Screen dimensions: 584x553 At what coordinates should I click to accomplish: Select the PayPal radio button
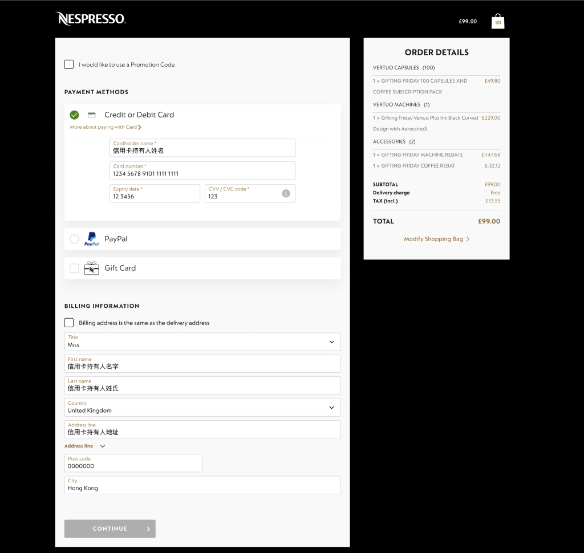point(74,239)
